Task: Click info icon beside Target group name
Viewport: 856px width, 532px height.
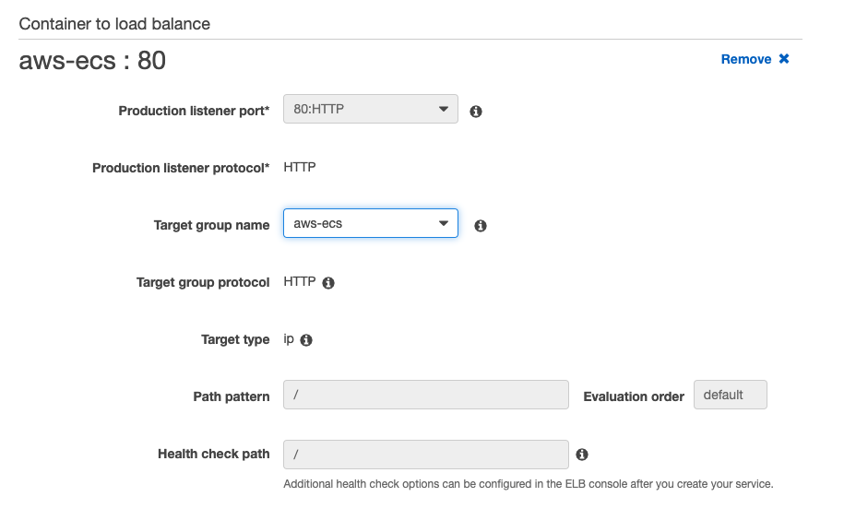Action: coord(480,225)
